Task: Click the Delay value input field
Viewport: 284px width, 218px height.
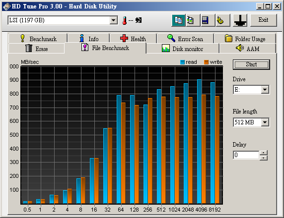Action: [246, 155]
